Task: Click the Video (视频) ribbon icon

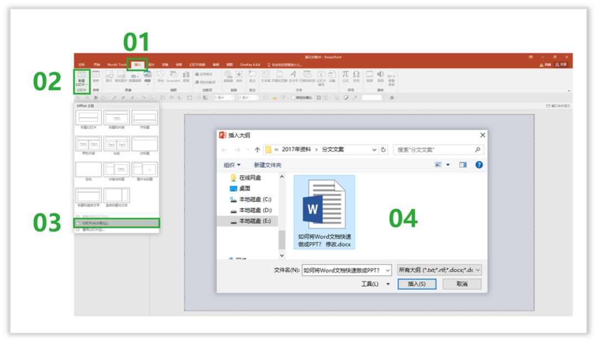Action: (x=369, y=76)
